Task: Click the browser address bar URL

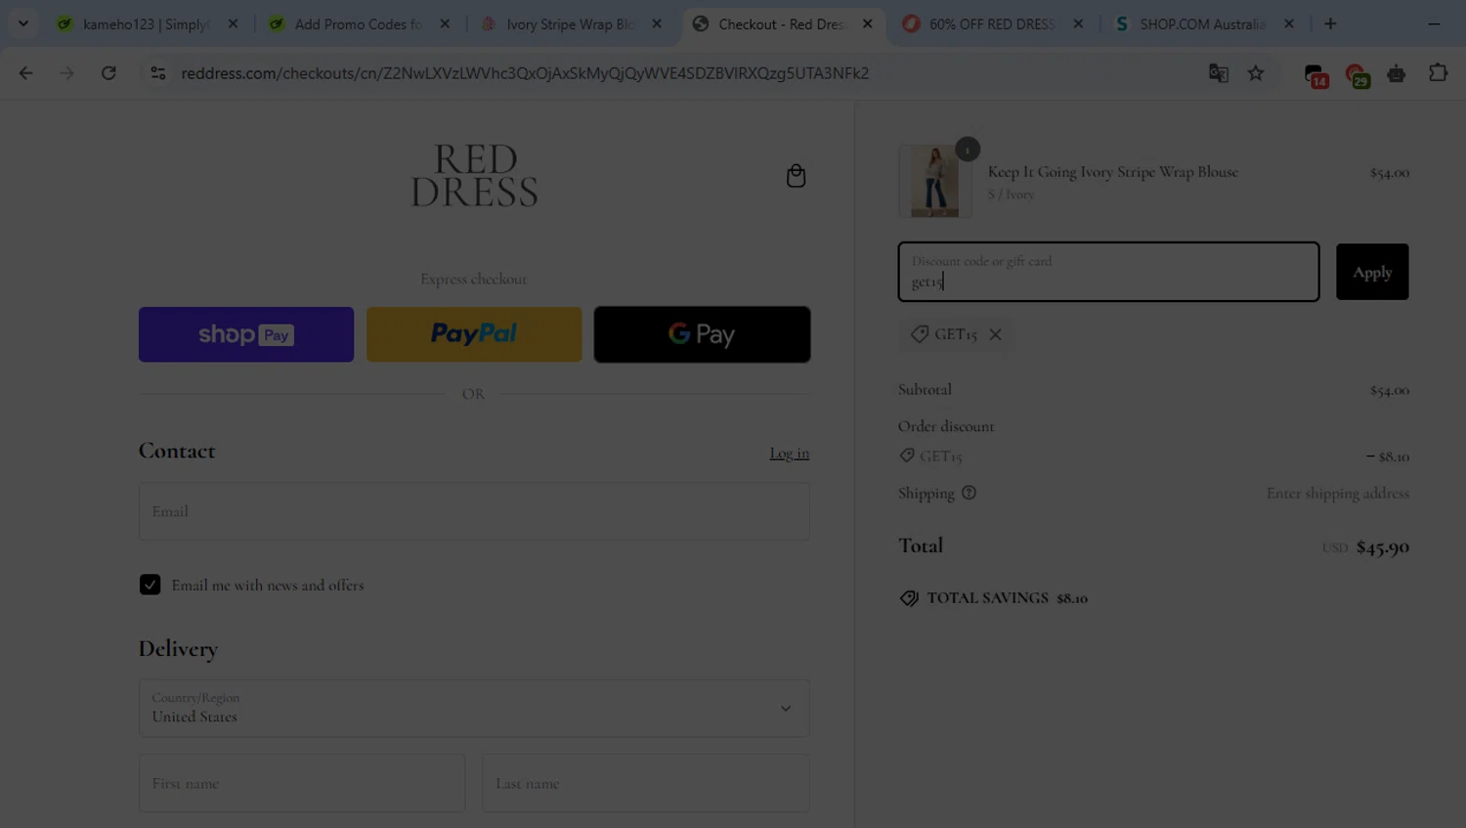Action: click(525, 73)
